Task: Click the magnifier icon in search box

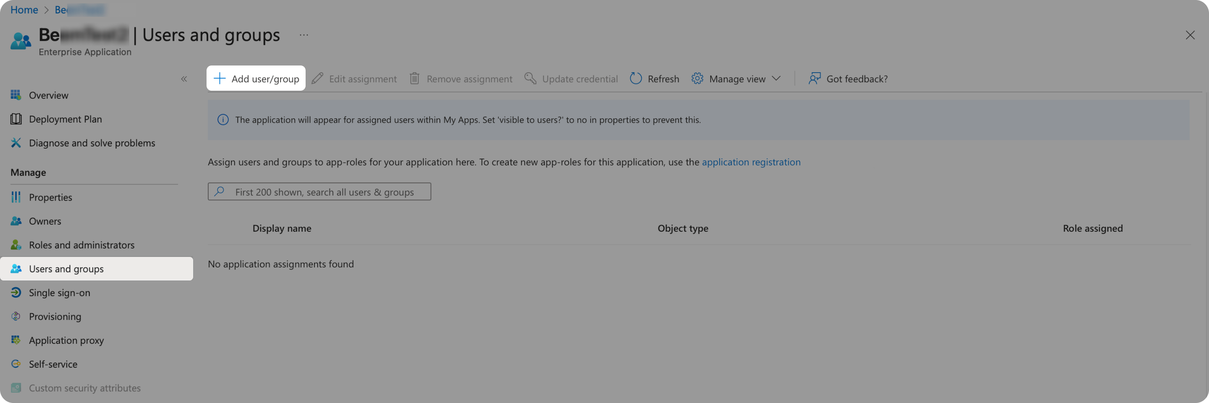Action: tap(219, 191)
